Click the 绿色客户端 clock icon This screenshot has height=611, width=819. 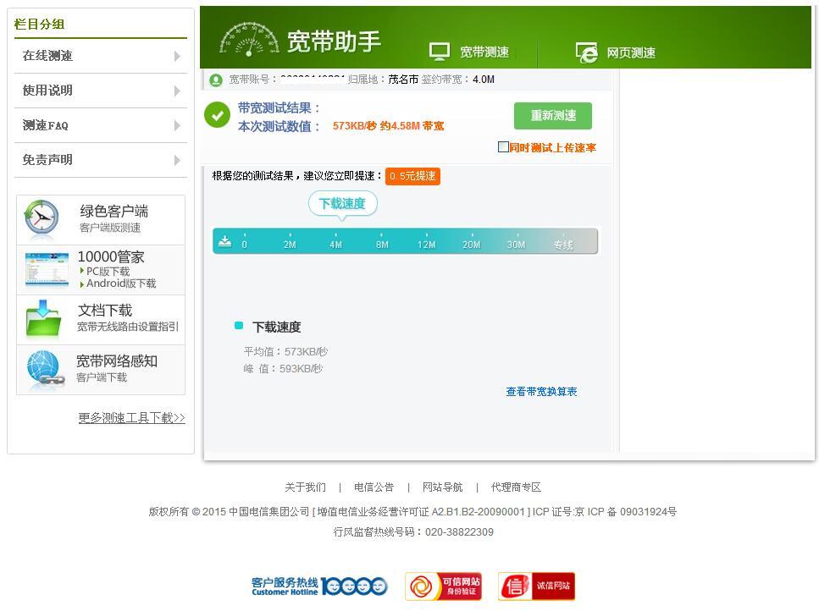(x=42, y=218)
